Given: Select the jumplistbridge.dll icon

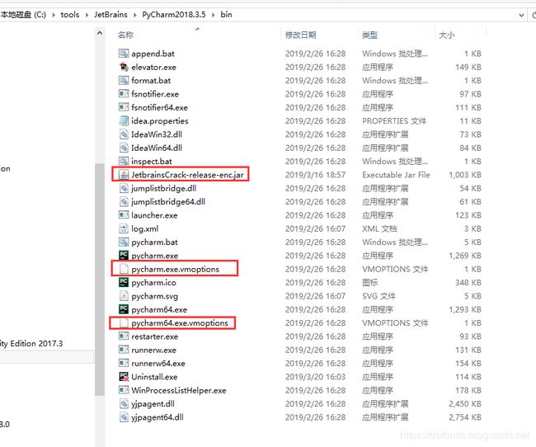Looking at the screenshot, I should [x=124, y=188].
